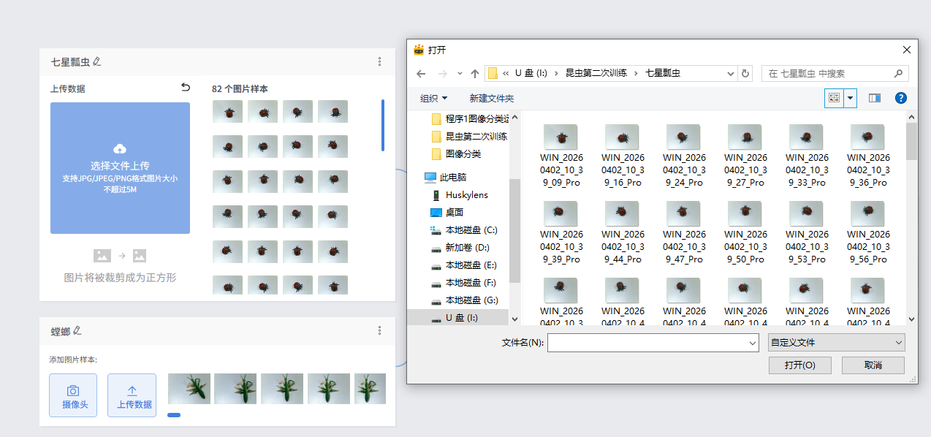Click the 摄像头 camera button
931x437 pixels.
pyautogui.click(x=73, y=395)
